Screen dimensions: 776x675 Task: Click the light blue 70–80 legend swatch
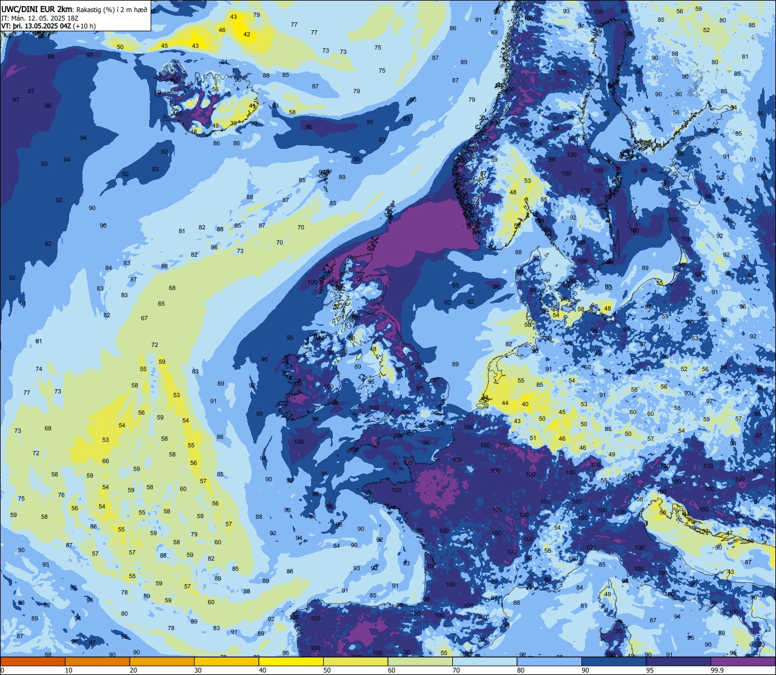point(484,662)
